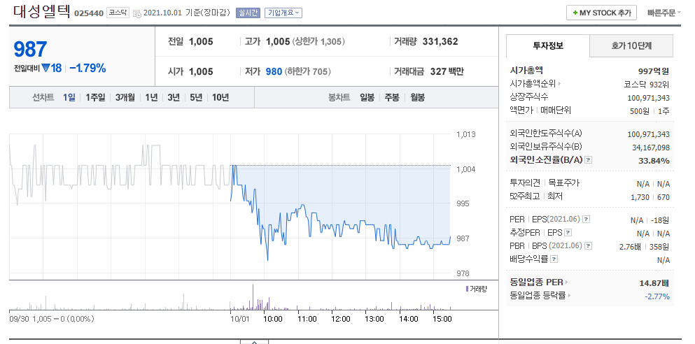Click the 거래량 legend on volume chart

pyautogui.click(x=476, y=289)
